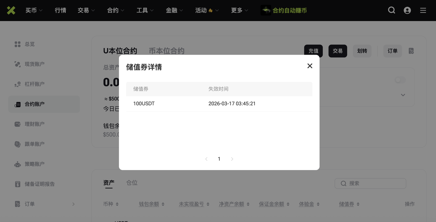Select the 资产 tab

click(x=109, y=183)
